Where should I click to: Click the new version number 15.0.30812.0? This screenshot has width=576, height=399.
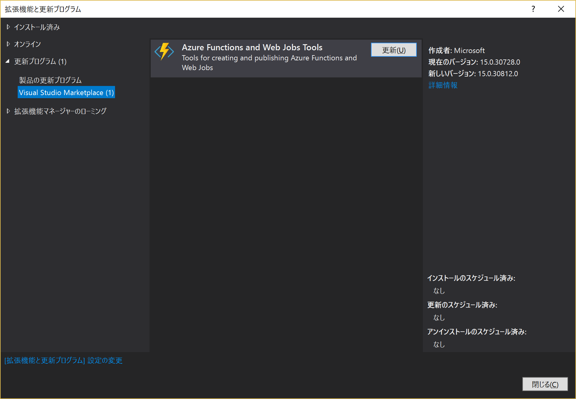(x=498, y=73)
